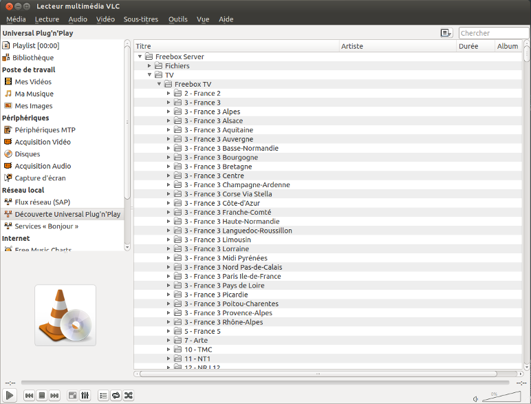Viewport: 531px width, 404px height.
Task: Select Découverte Universal Plug'n'Play icon
Action: click(x=8, y=214)
